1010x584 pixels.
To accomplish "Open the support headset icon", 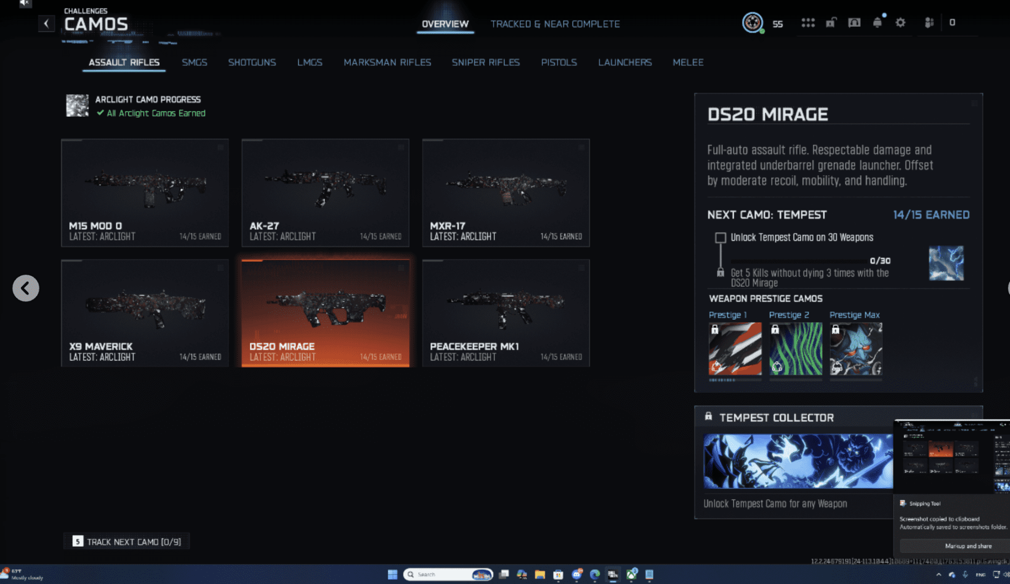I will 854,23.
